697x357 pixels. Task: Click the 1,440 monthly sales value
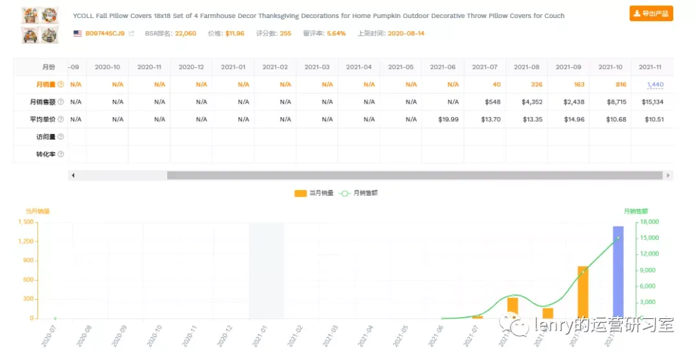[x=655, y=84]
